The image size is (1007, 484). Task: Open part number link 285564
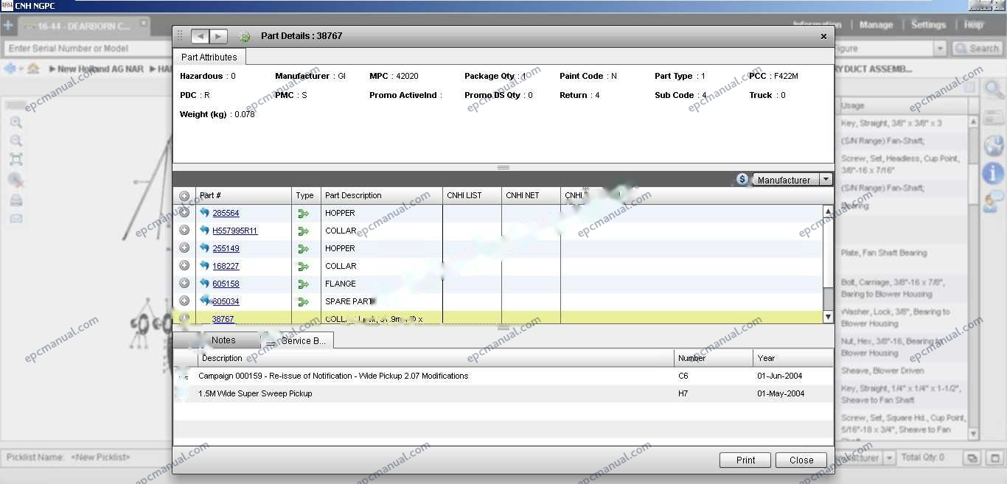coord(226,213)
